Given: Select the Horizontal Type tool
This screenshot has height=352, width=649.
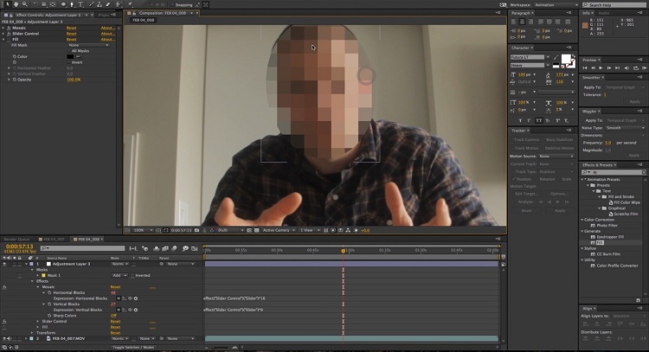Looking at the screenshot, I should click(80, 4).
